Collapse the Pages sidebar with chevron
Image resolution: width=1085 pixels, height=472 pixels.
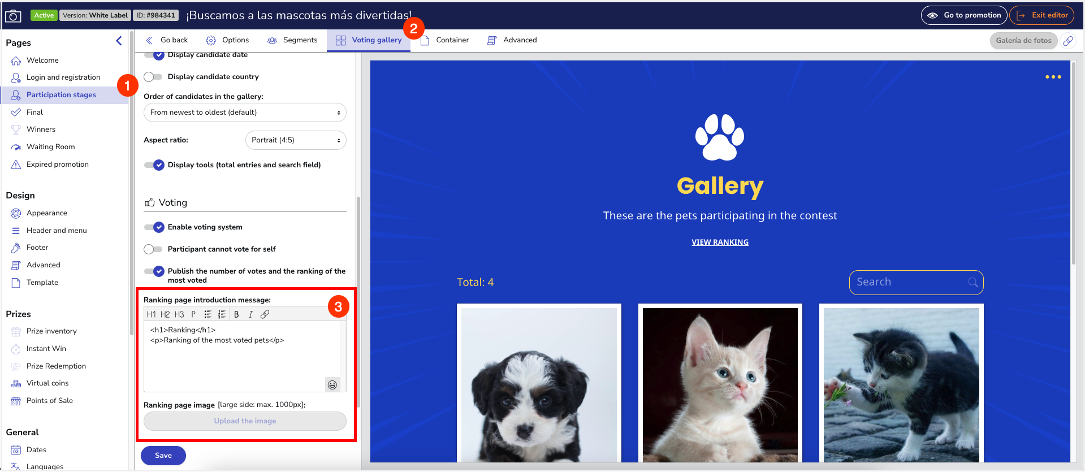(119, 41)
